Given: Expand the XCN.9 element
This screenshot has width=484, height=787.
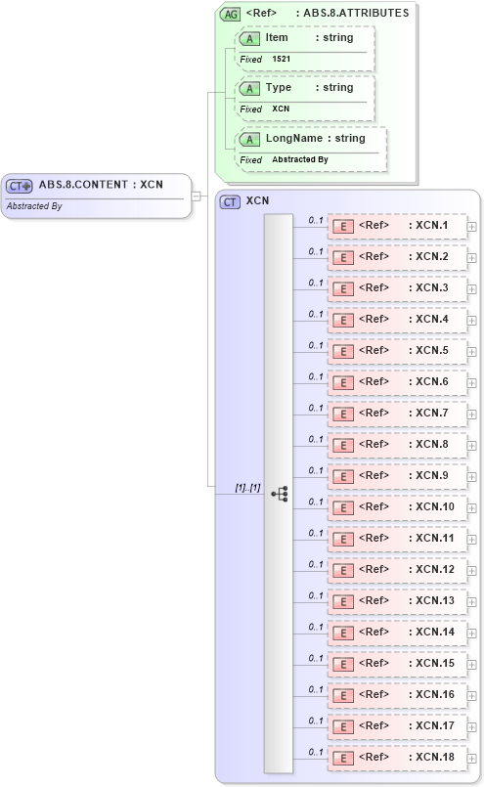Looking at the screenshot, I should [x=471, y=477].
